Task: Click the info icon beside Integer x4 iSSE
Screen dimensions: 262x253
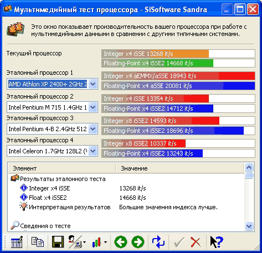Action: click(24, 188)
